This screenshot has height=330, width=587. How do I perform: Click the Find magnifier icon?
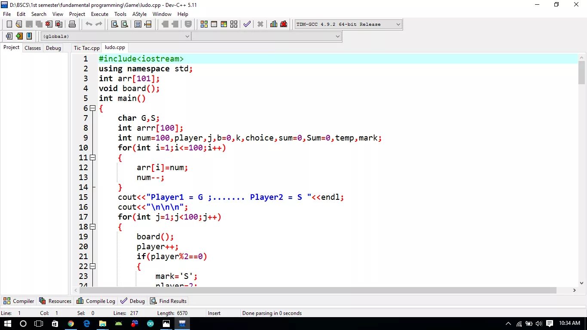point(115,24)
